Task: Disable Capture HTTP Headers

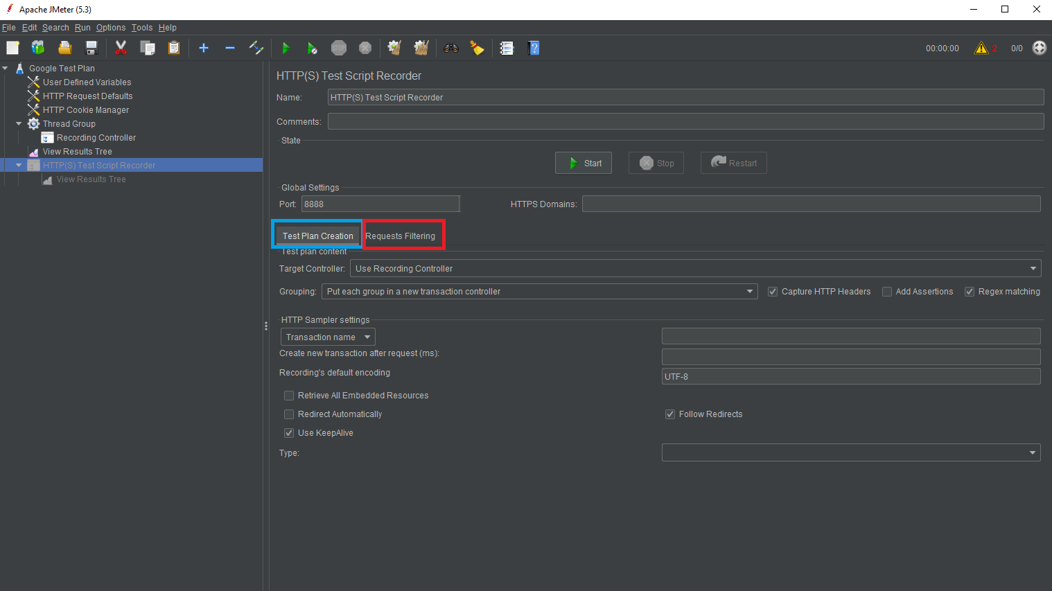Action: [773, 291]
